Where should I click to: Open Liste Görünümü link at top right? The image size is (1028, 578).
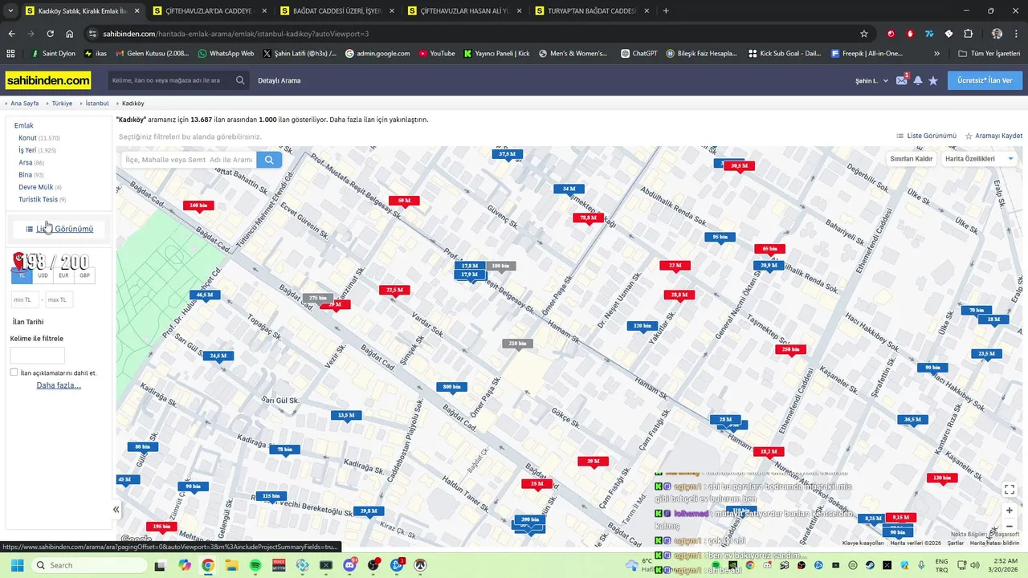point(926,136)
